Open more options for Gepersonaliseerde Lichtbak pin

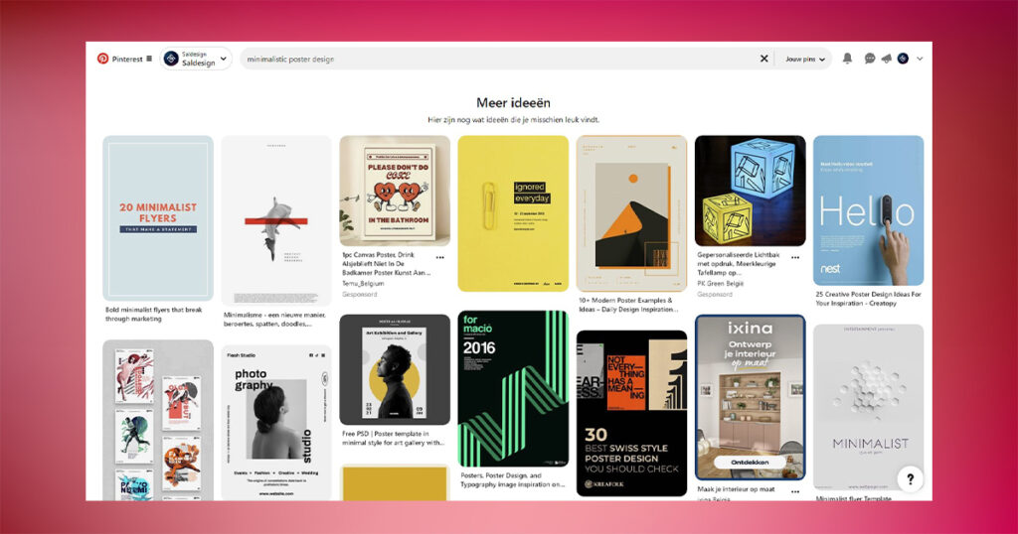[795, 257]
